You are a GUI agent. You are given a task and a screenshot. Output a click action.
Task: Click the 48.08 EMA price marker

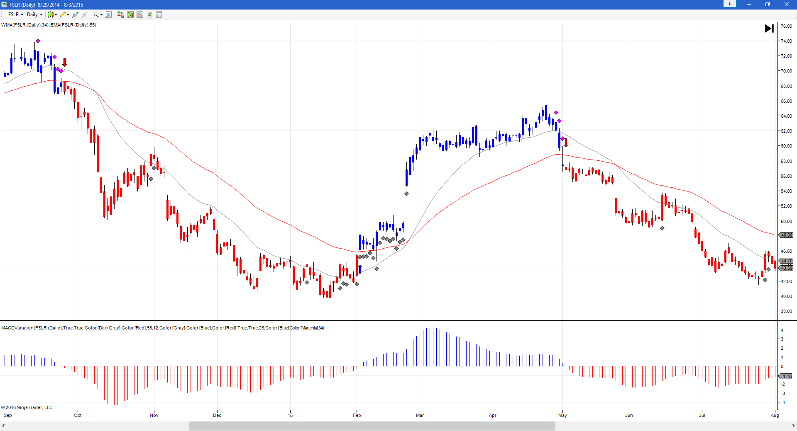click(x=786, y=235)
